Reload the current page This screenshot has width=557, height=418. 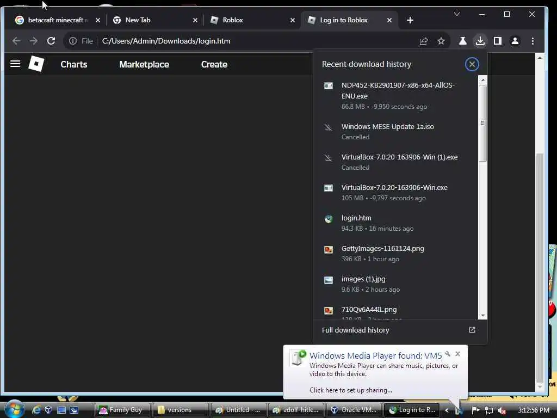click(x=51, y=41)
